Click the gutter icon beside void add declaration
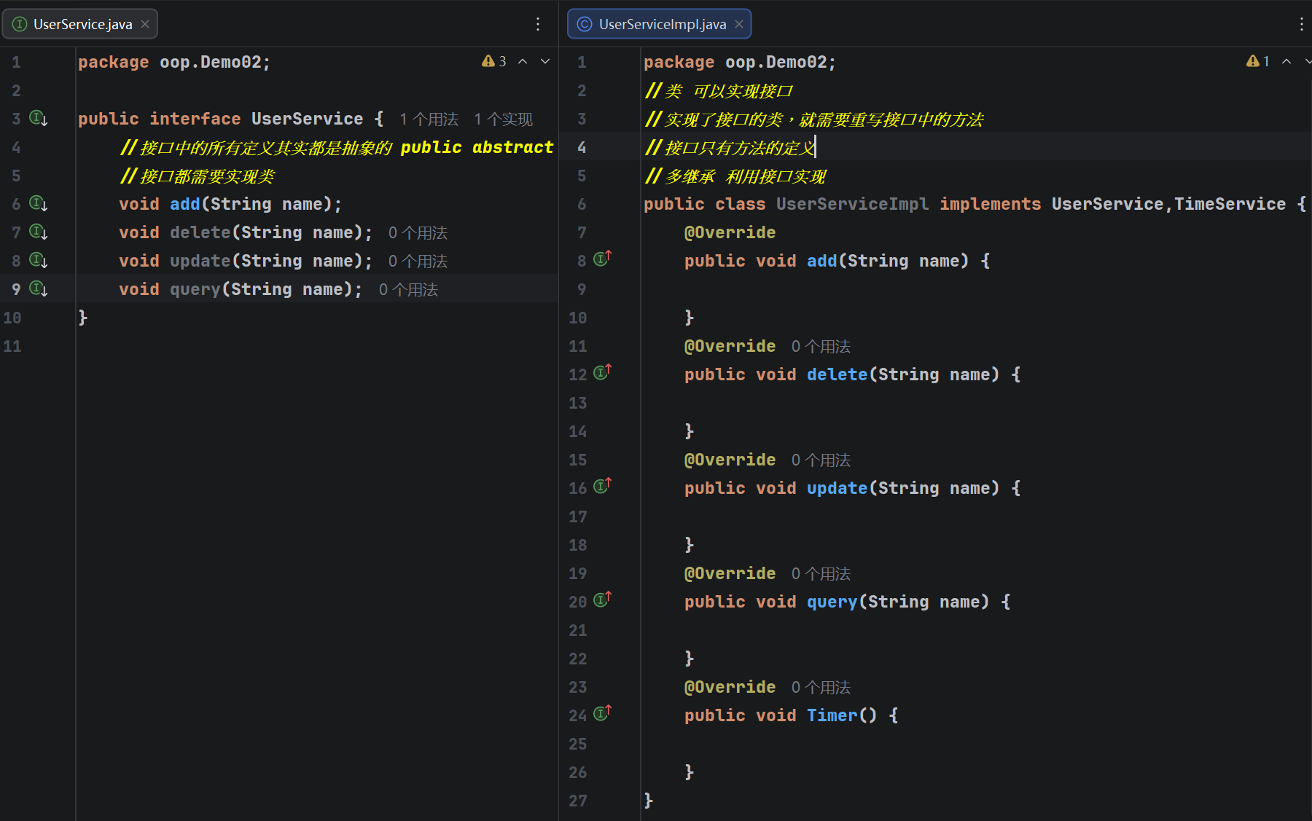This screenshot has width=1312, height=821. pyautogui.click(x=38, y=203)
